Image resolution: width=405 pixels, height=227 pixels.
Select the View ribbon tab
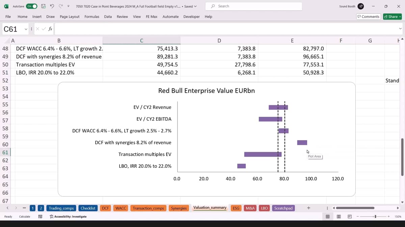pos(137,16)
